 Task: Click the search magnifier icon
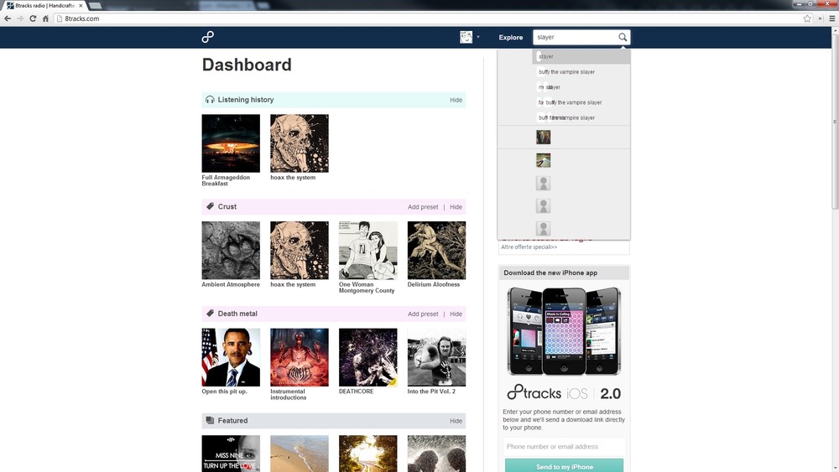tap(623, 38)
